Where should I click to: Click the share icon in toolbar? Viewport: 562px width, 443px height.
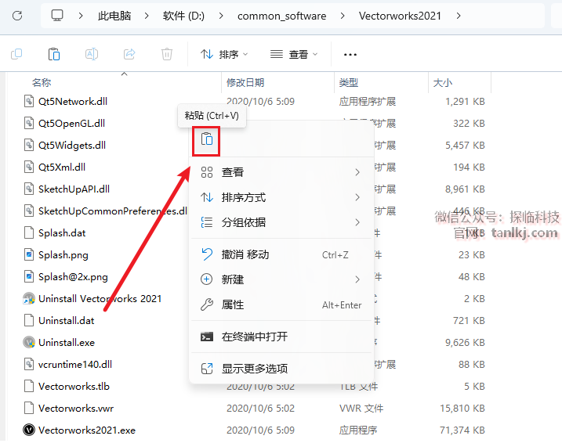129,54
